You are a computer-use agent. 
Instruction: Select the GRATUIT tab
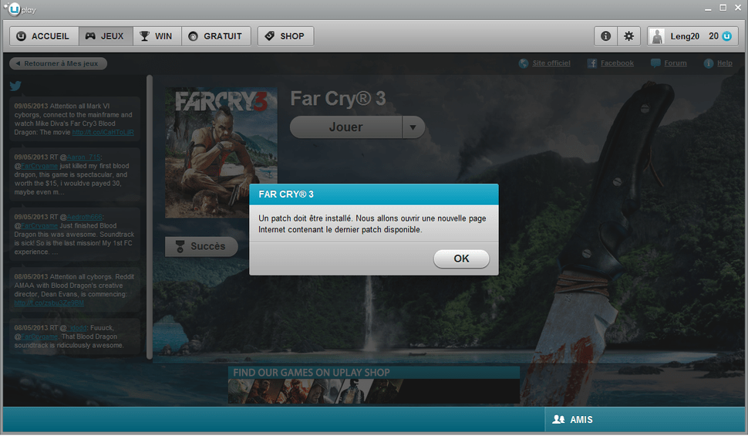click(x=216, y=36)
